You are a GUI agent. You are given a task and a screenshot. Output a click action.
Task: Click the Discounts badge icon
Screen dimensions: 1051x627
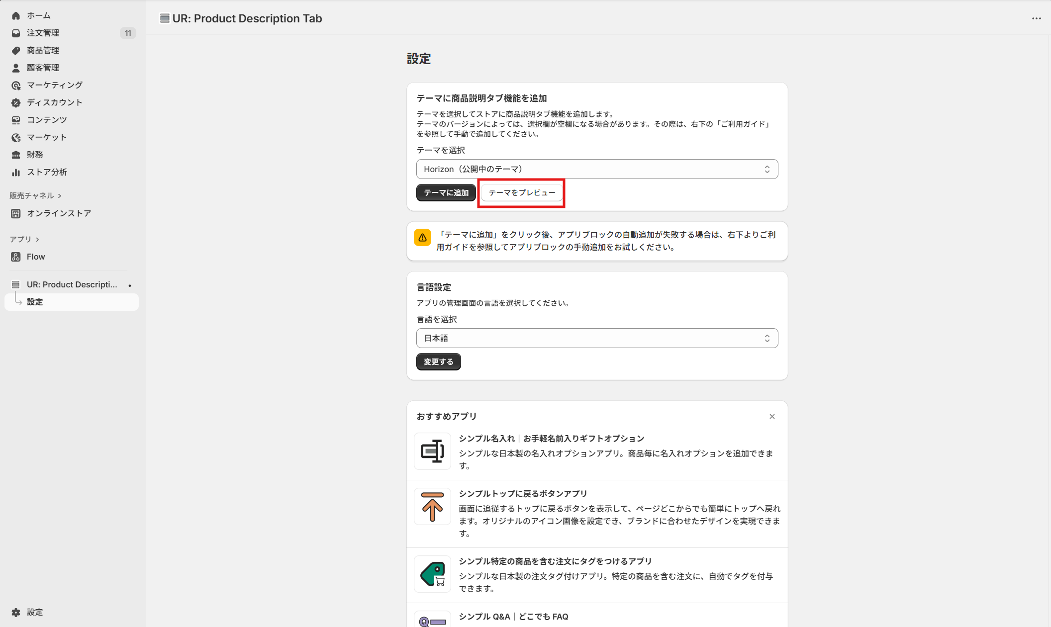16,102
